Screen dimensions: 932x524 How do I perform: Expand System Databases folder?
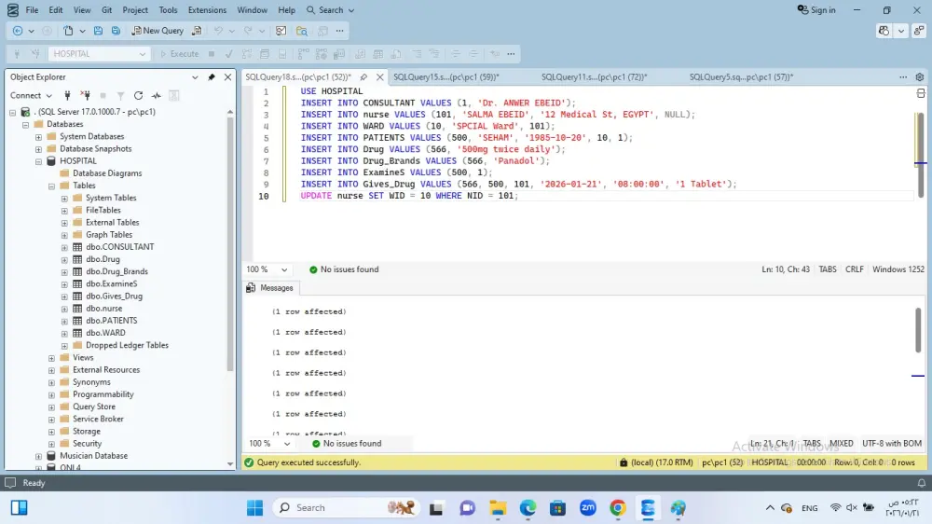(38, 137)
